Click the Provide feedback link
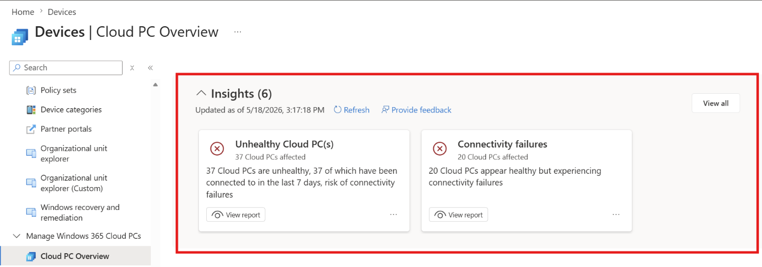 [421, 110]
